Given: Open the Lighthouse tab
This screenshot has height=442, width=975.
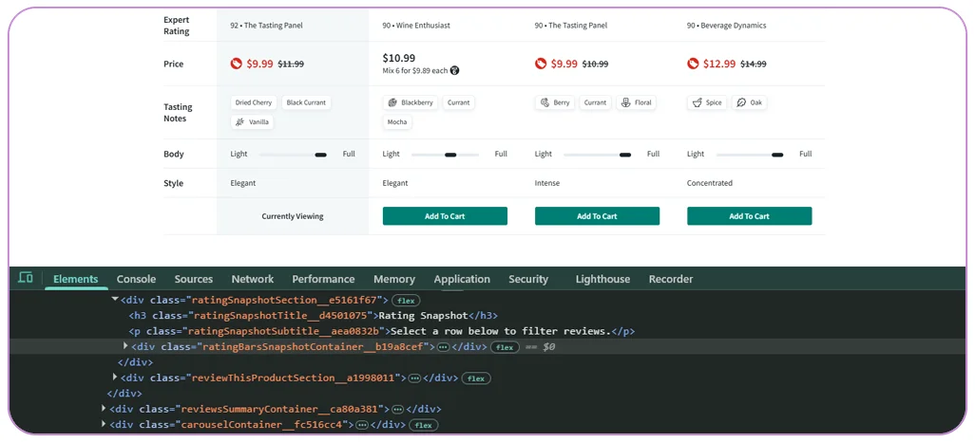Looking at the screenshot, I should pos(602,279).
